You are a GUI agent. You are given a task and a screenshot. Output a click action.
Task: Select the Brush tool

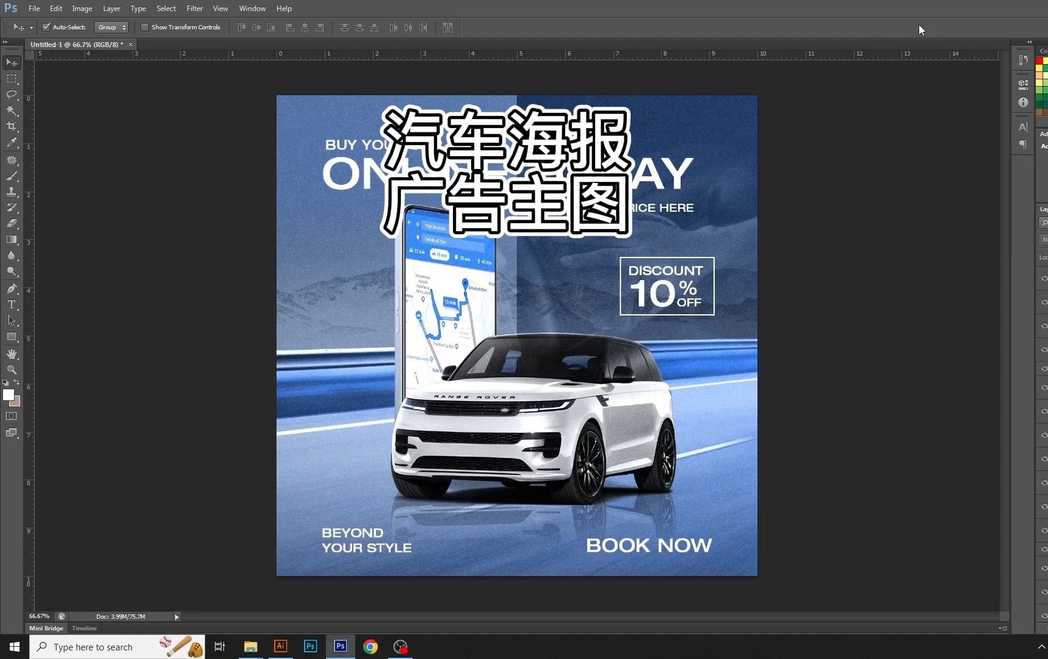coord(12,176)
